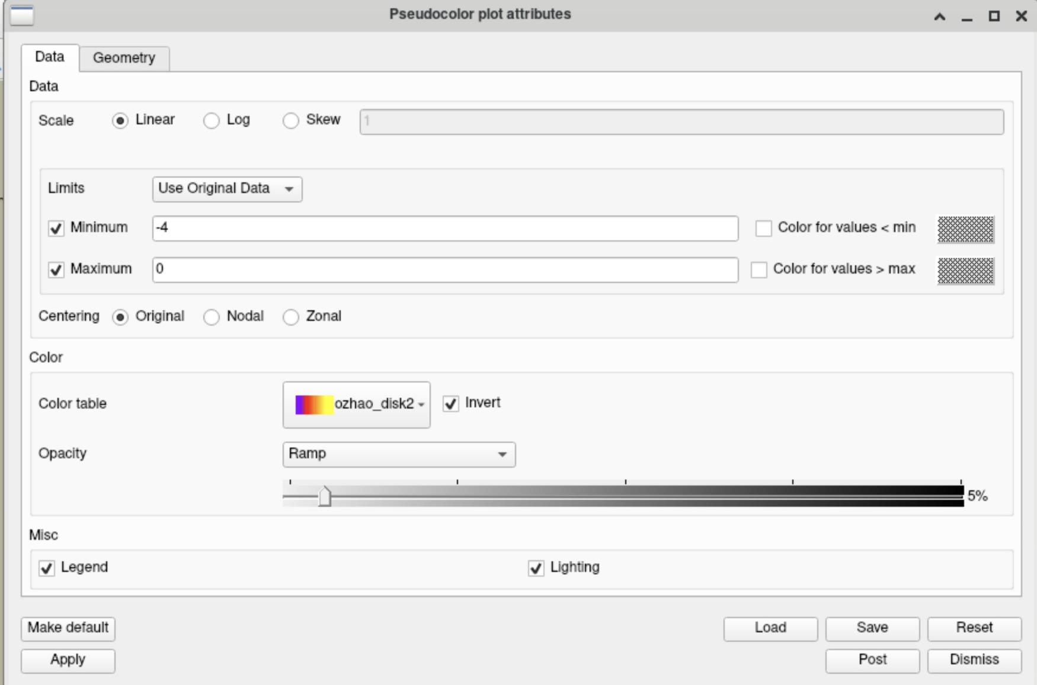Choose Nodal centering
The image size is (1037, 685).
(212, 317)
